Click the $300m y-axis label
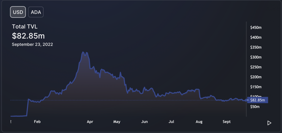The width and height of the screenshot is (282, 133). pos(256,57)
